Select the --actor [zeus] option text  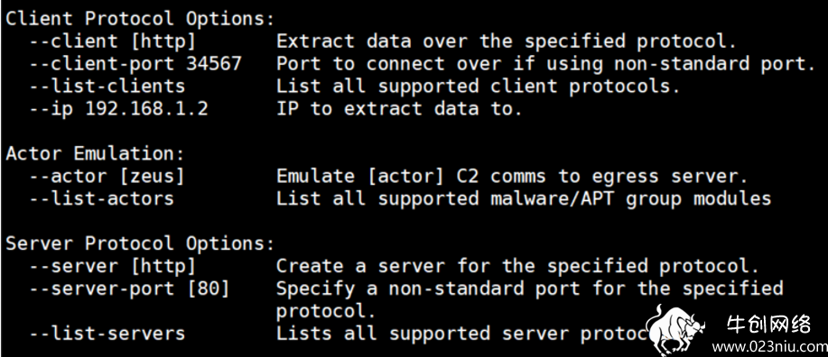coord(107,177)
